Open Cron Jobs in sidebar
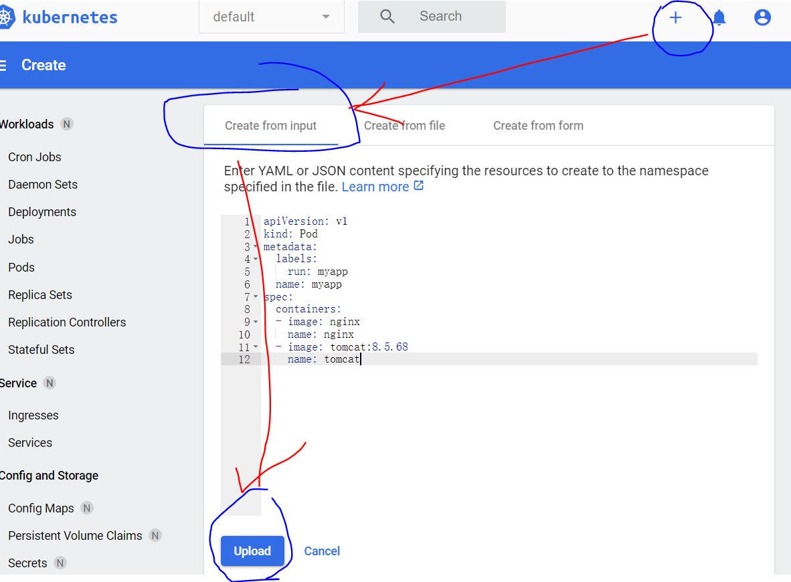The image size is (791, 582). click(35, 157)
